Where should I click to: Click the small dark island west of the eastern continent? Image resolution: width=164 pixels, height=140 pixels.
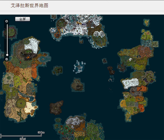(x=110, y=70)
